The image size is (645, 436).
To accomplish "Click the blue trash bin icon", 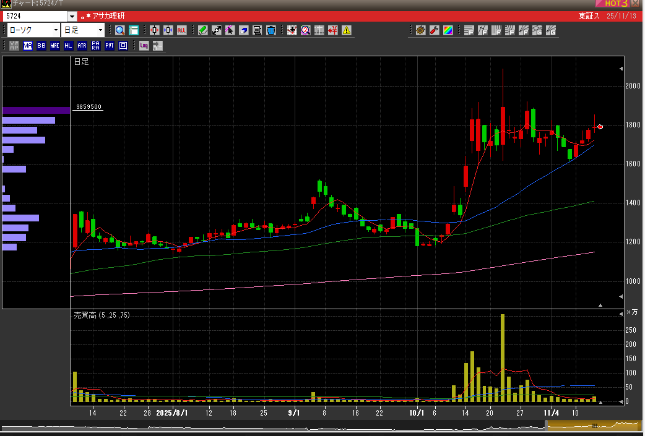I will pos(271,30).
